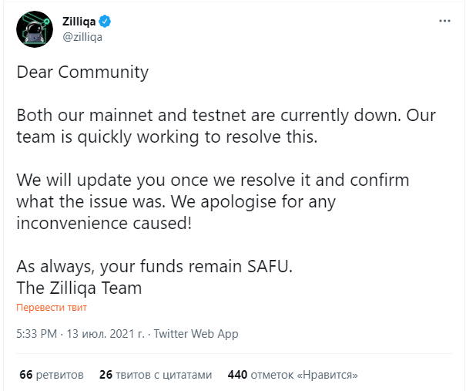
Task: Click the funds remain SAFU sentence
Action: tap(155, 266)
